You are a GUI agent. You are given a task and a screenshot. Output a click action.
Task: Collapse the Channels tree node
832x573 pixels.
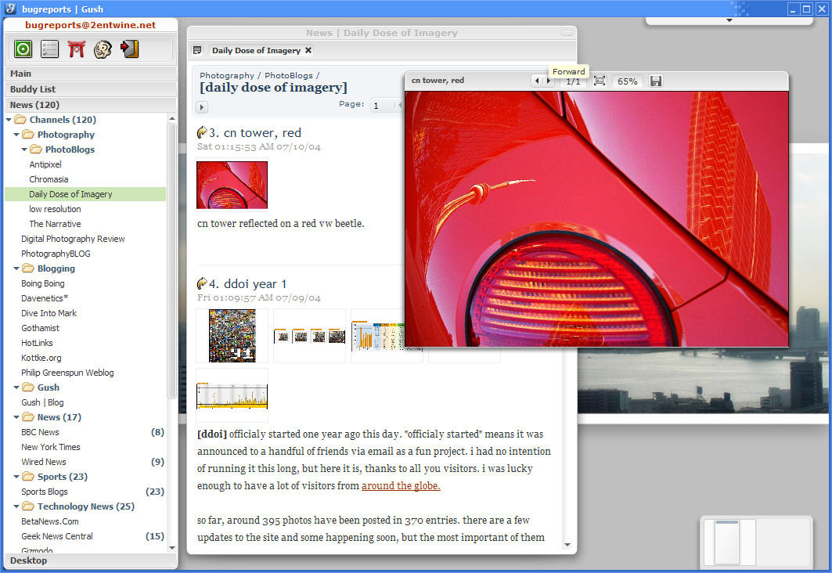pyautogui.click(x=9, y=120)
